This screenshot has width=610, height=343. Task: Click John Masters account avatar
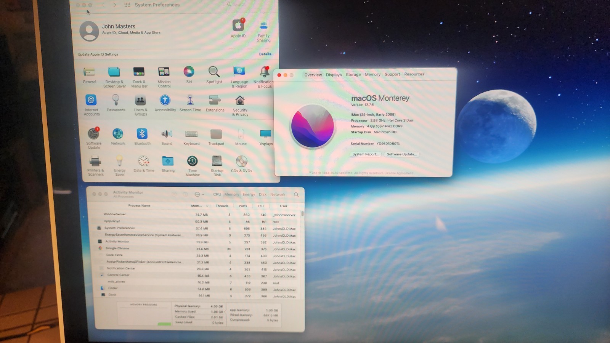[x=89, y=31]
